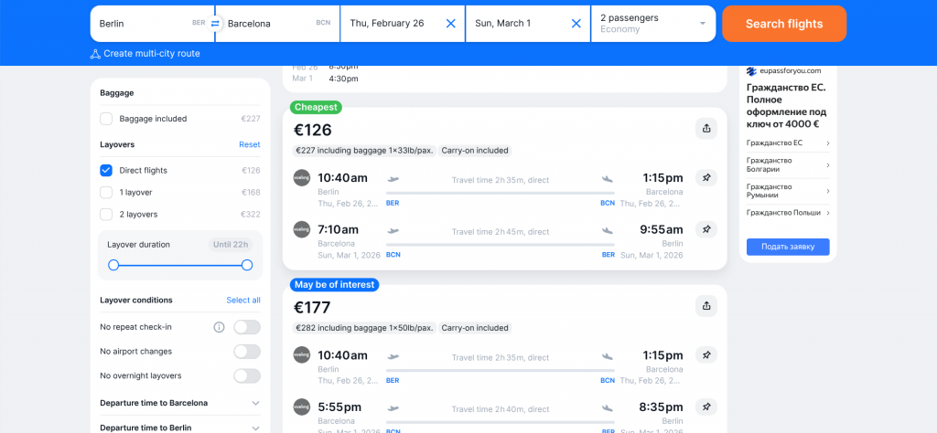Click the right handle of layover duration slider
Screen dimensions: 937x433
click(x=247, y=265)
